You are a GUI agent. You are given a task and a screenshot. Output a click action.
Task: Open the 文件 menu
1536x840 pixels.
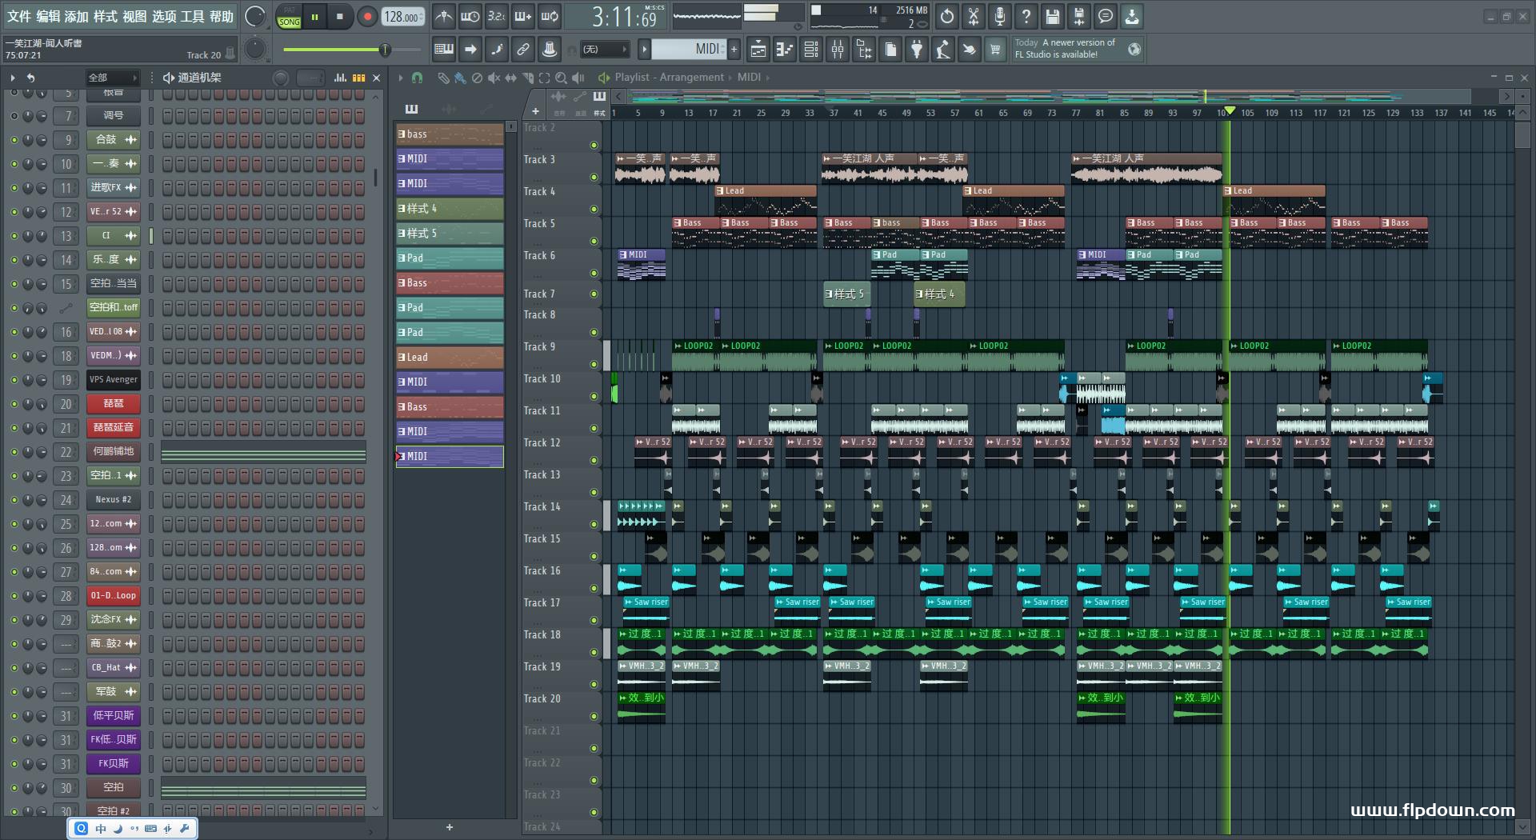click(x=19, y=16)
